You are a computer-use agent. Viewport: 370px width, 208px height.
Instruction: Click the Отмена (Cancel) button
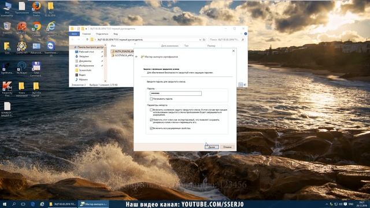coord(227,147)
